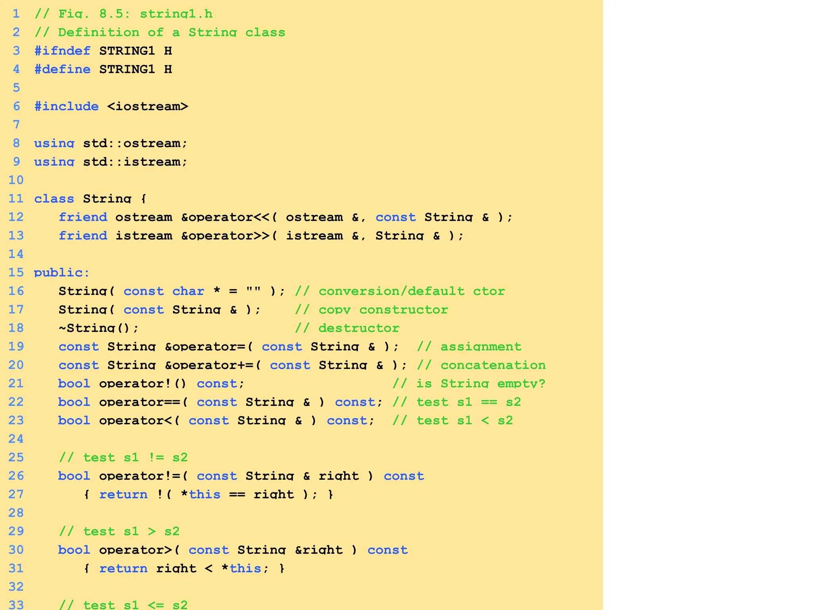Viewport: 813px width, 610px height.
Task: Click the blank line number 32
Action: tap(16, 586)
